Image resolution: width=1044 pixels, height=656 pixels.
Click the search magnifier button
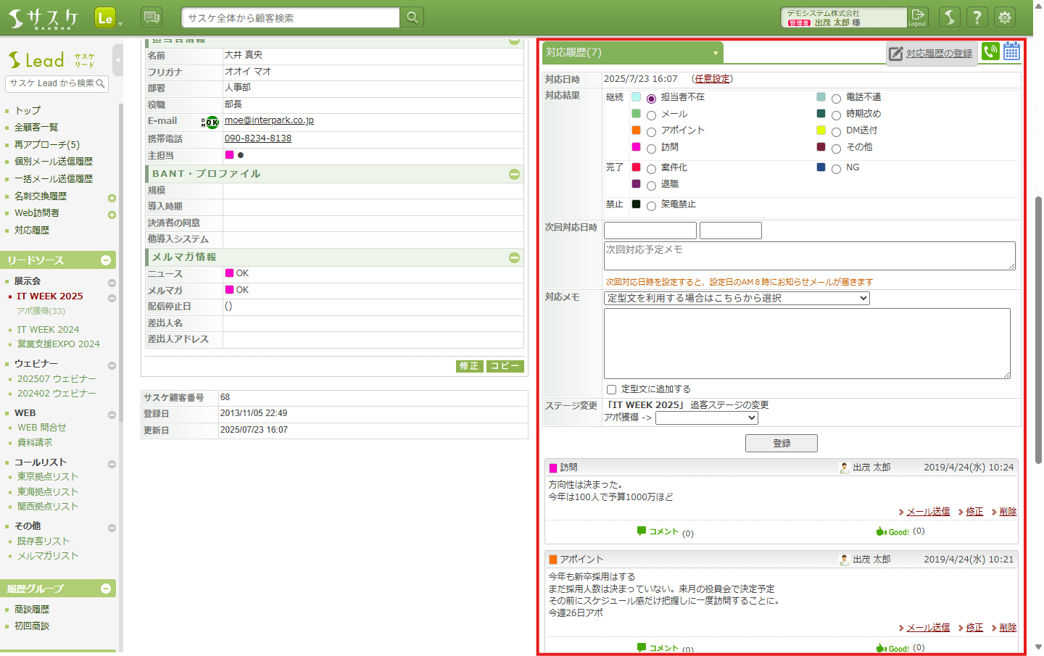point(412,17)
